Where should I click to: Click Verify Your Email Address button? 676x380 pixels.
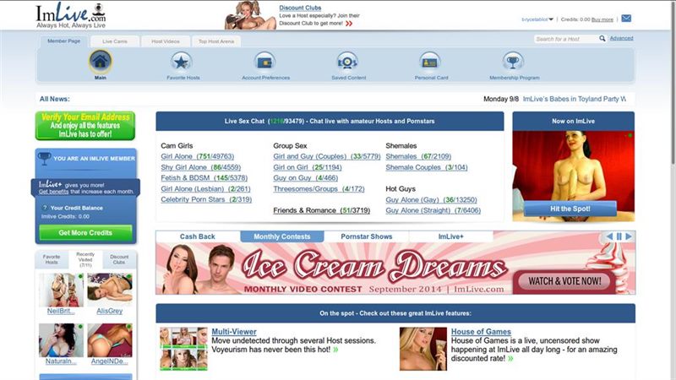click(x=85, y=125)
